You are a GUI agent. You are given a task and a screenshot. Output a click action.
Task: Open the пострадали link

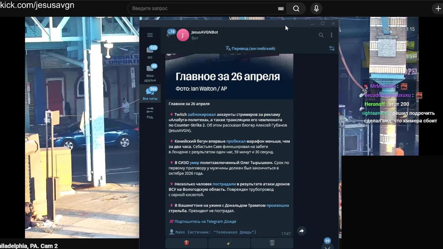[x=224, y=184]
